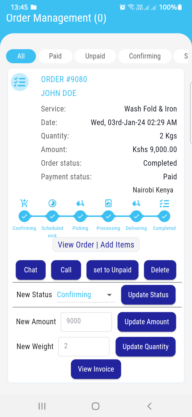Tap the cart icon above Confirming

click(24, 203)
